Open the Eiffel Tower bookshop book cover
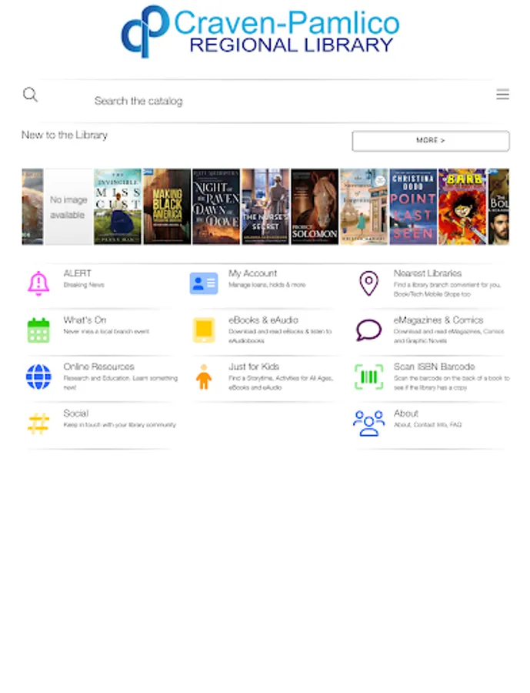This screenshot has height=693, width=530. pyautogui.click(x=364, y=206)
